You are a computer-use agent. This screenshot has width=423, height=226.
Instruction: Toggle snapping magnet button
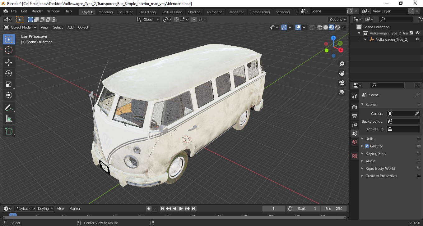[176, 20]
